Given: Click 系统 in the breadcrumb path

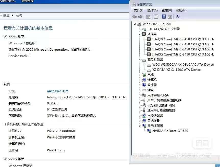Looking at the screenshot, I should pyautogui.click(x=19, y=15).
